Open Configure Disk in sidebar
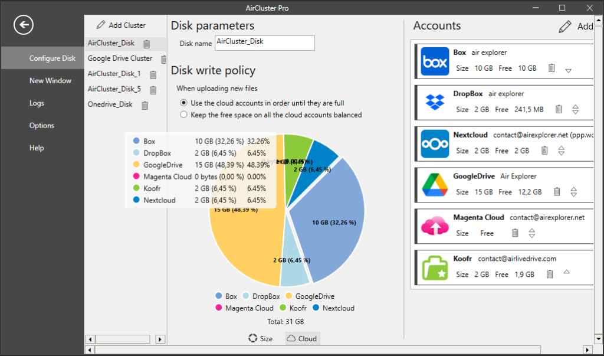 tap(42, 58)
